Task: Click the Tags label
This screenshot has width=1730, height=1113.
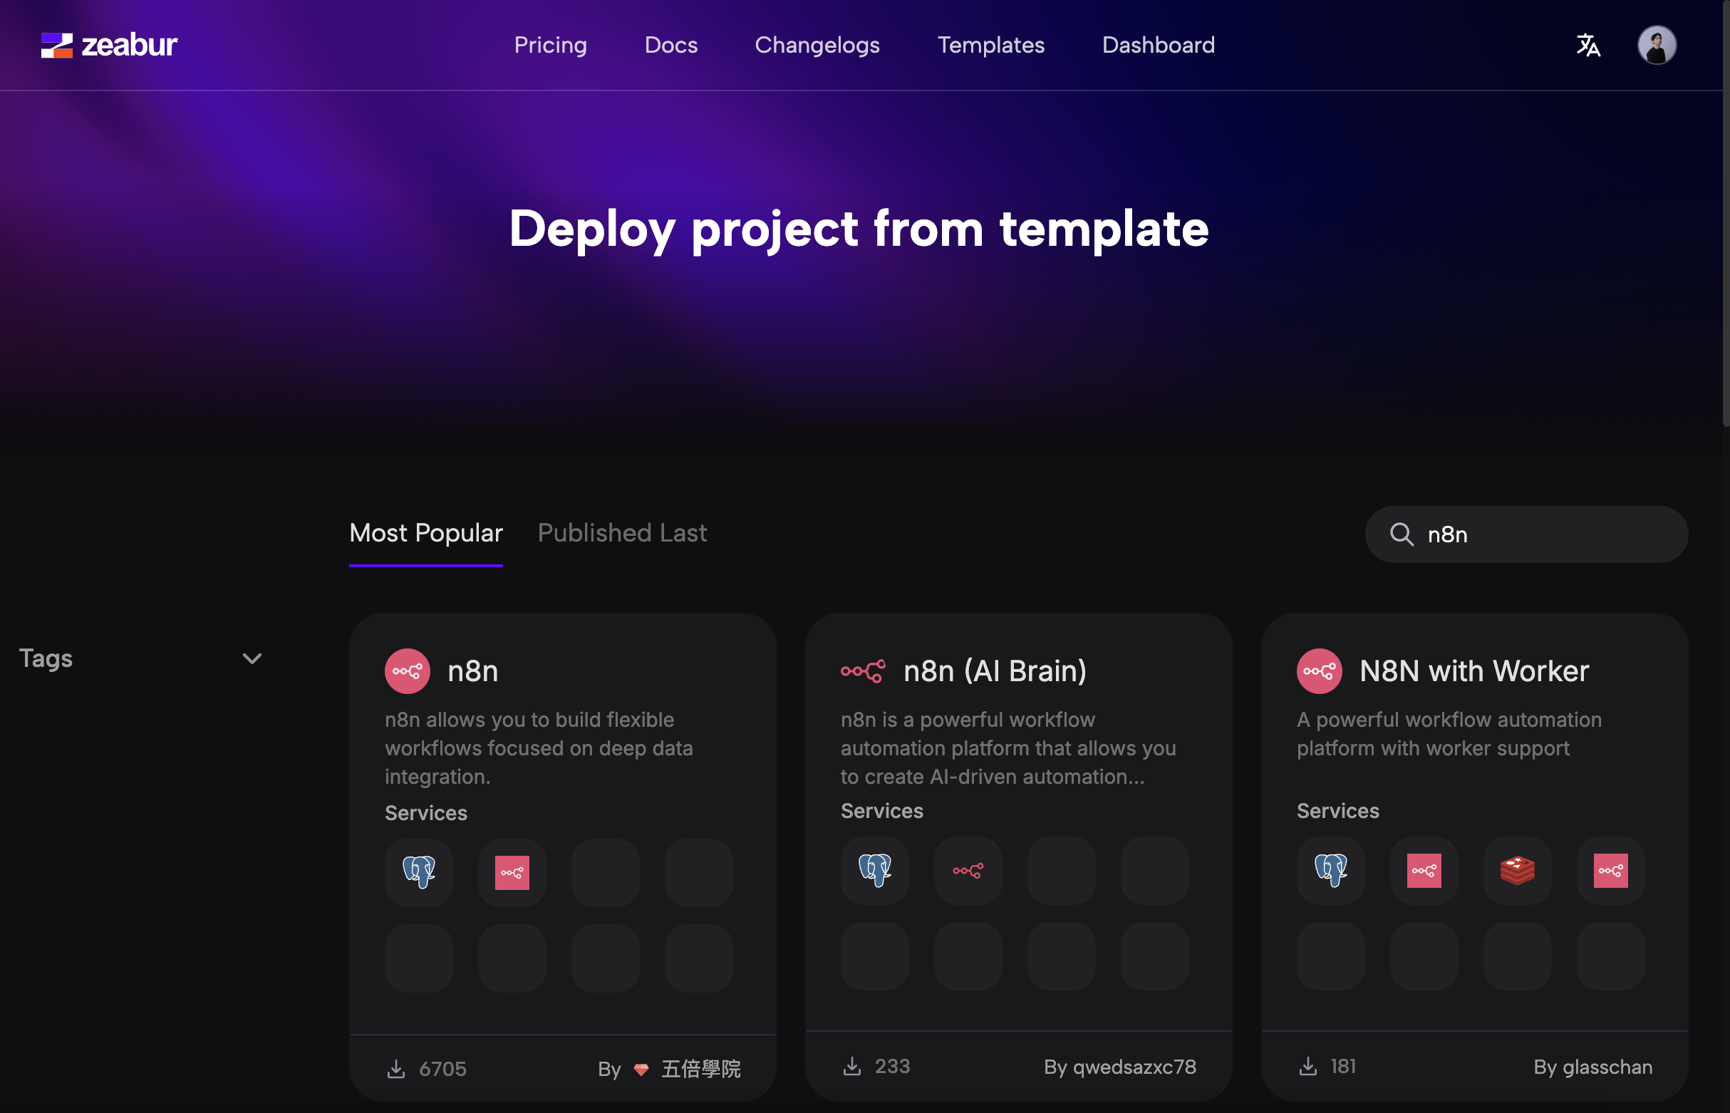Action: 46,658
